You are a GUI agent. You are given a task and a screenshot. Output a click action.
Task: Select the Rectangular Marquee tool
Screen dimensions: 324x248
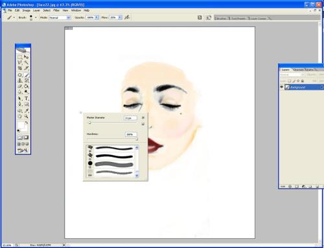point(19,57)
